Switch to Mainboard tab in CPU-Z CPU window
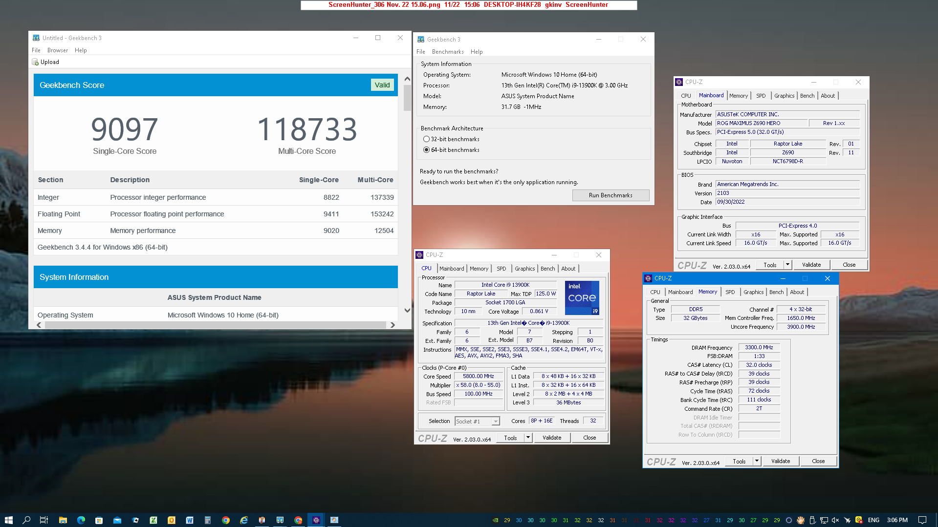This screenshot has height=527, width=938. [452, 269]
